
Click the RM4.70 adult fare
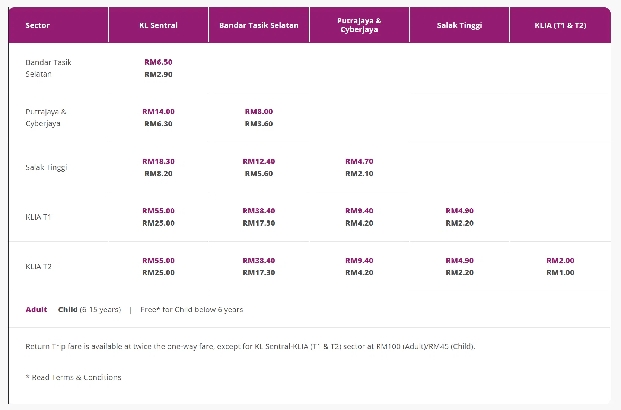click(x=359, y=161)
